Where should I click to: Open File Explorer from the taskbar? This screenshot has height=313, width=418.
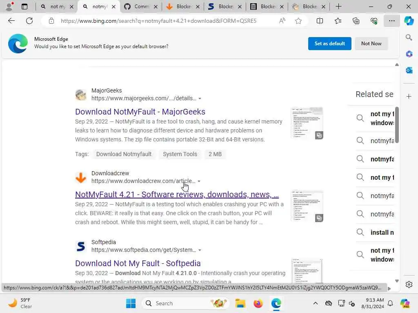240,303
